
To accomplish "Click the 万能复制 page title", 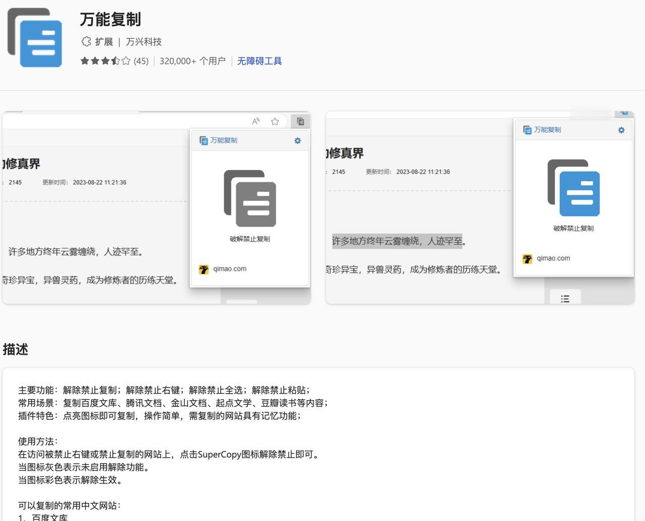I will [x=110, y=19].
